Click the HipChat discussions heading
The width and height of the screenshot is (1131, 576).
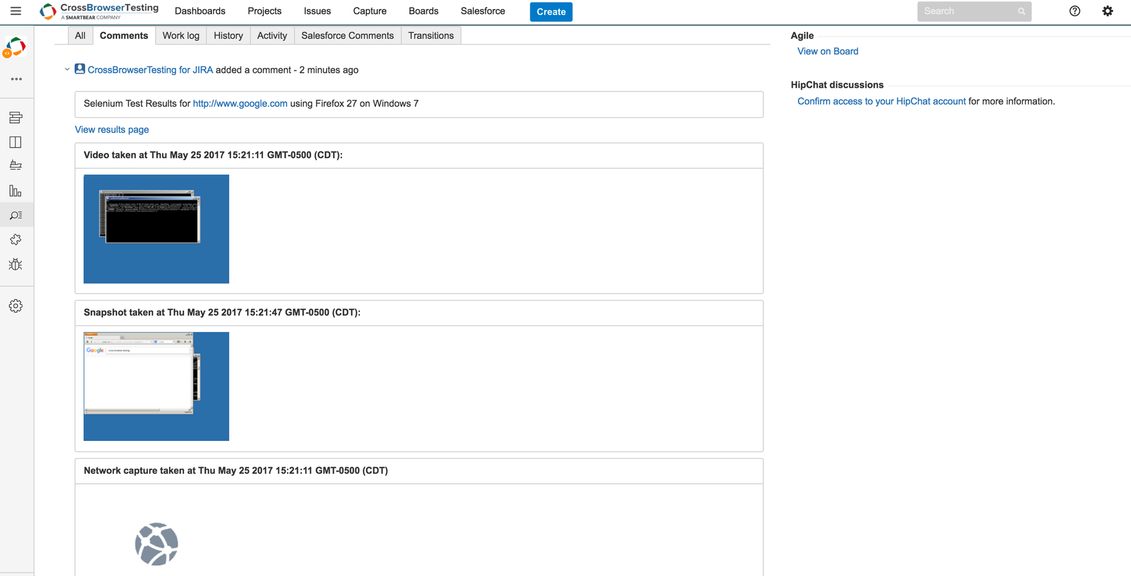click(x=837, y=84)
